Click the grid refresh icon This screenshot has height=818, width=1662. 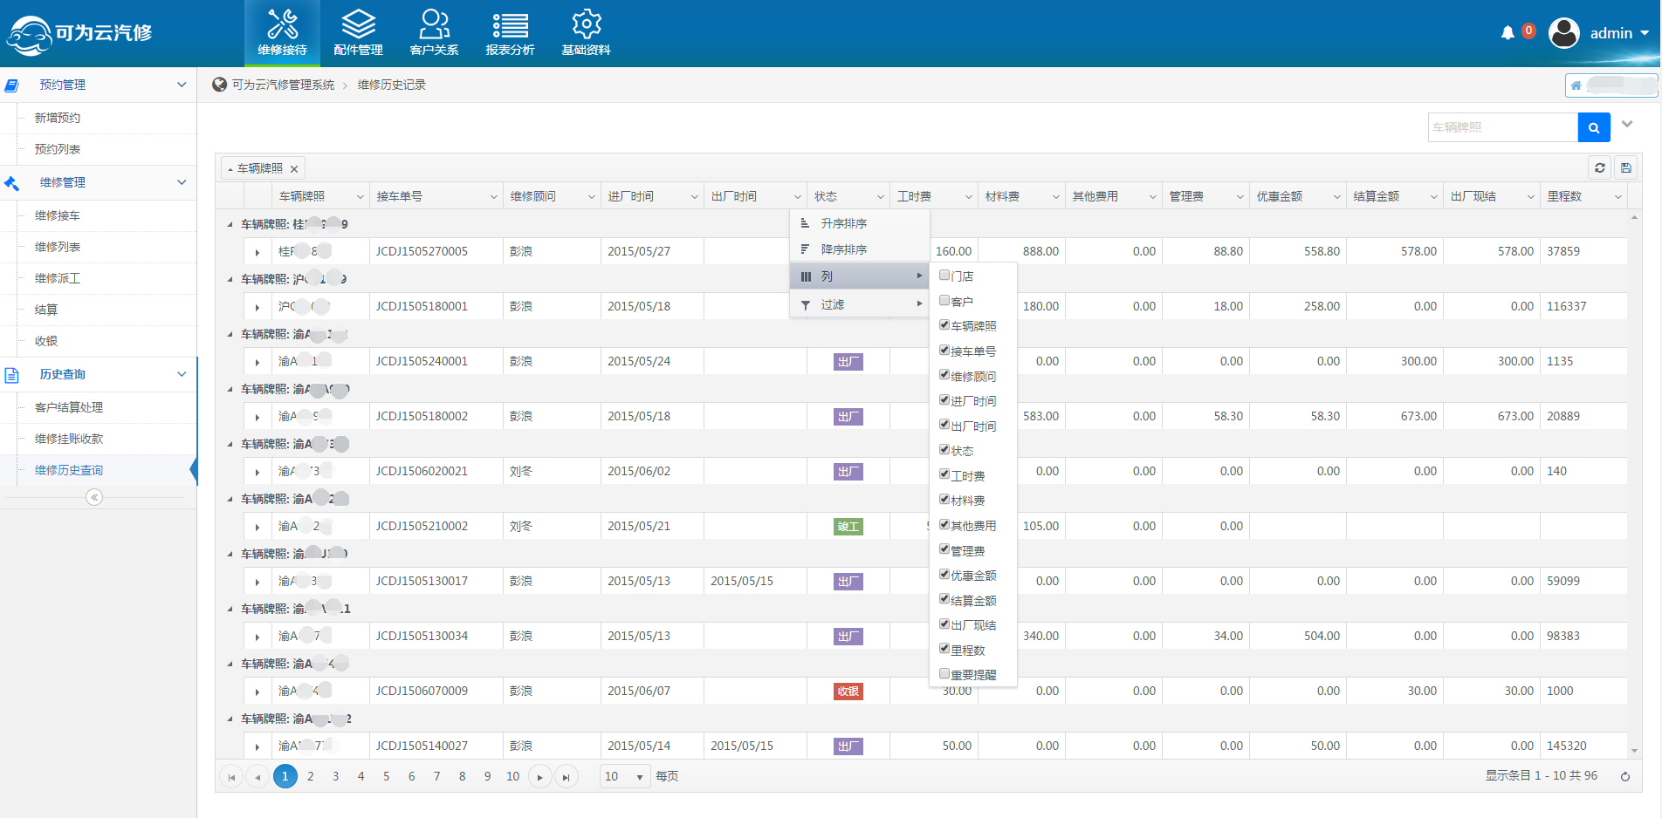coord(1600,168)
